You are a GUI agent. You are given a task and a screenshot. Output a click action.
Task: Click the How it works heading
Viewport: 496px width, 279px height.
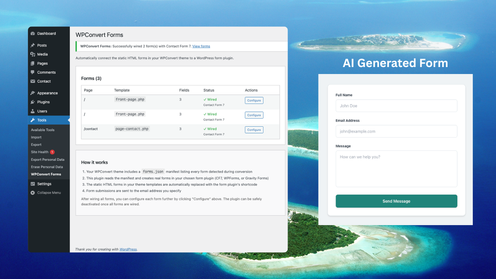pyautogui.click(x=95, y=162)
